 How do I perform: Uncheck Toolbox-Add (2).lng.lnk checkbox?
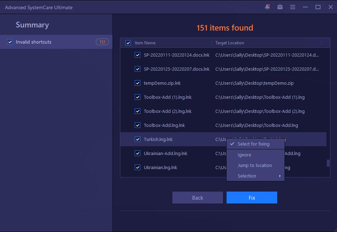click(138, 111)
